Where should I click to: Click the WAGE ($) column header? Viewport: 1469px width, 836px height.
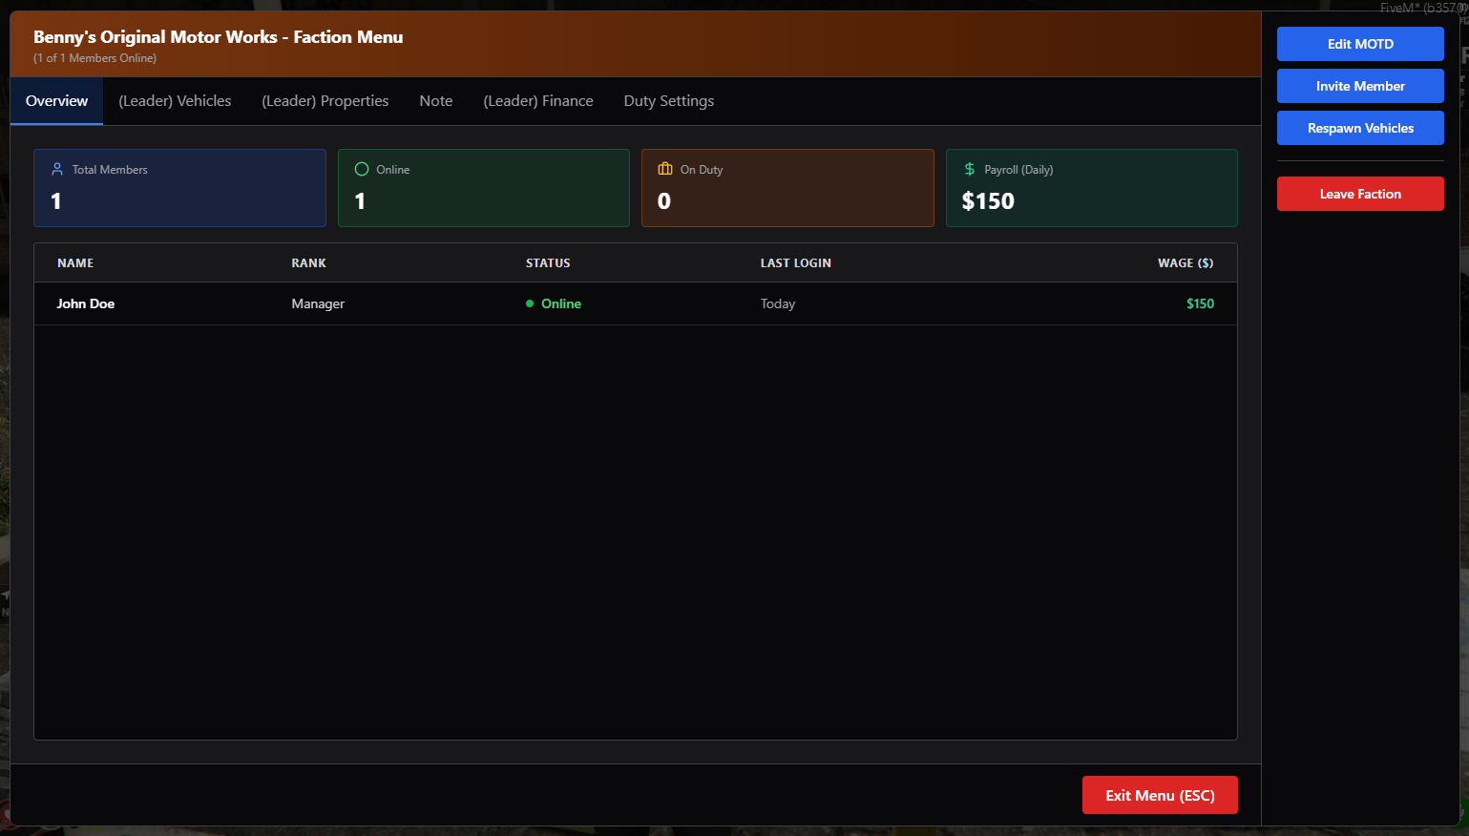click(1186, 263)
